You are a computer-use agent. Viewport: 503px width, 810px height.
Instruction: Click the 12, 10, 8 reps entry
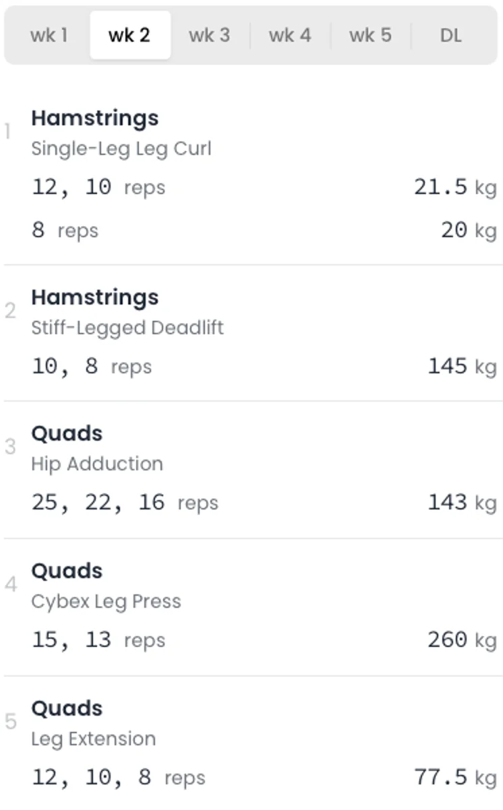[x=118, y=778]
